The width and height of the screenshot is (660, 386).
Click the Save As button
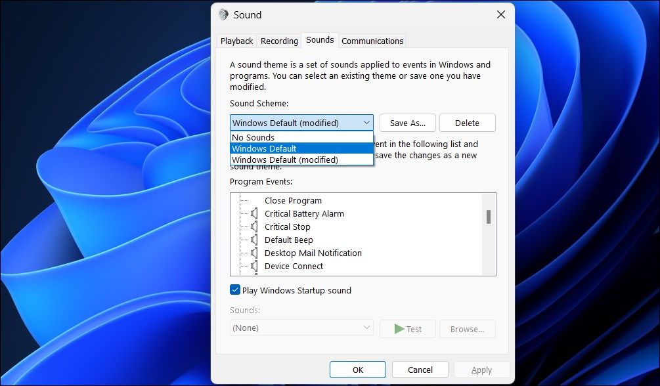tap(407, 123)
